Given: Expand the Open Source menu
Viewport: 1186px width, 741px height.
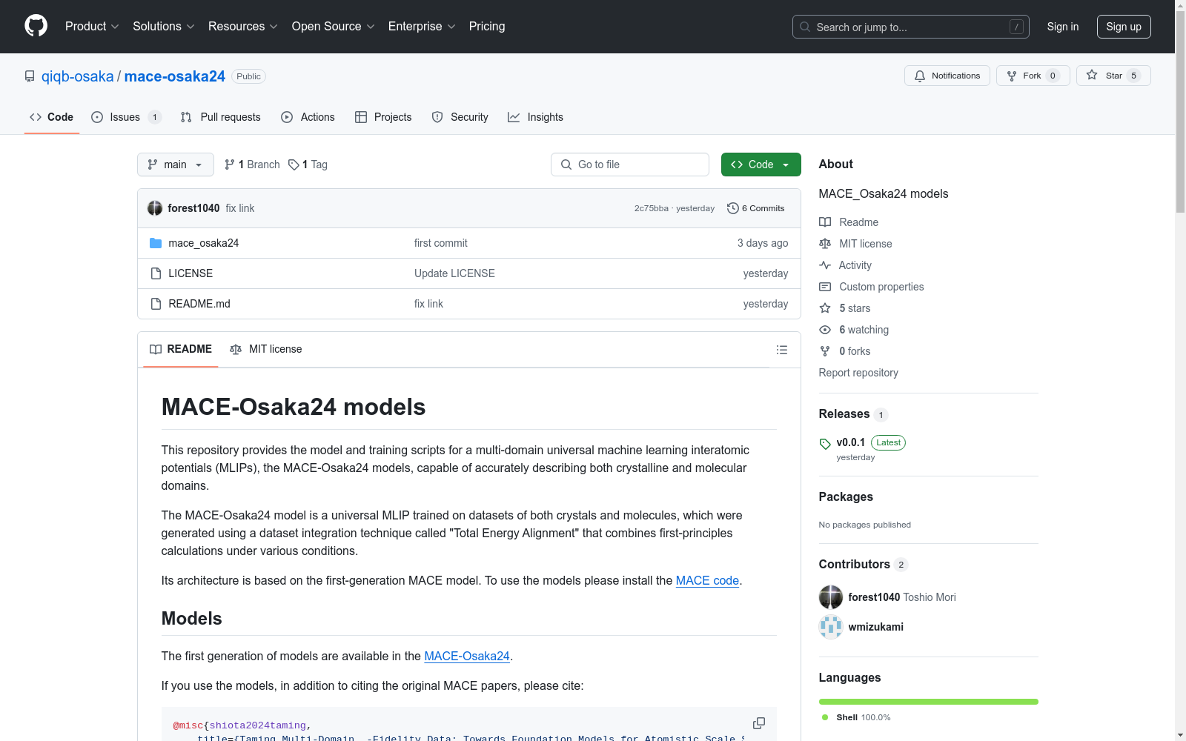Looking at the screenshot, I should pyautogui.click(x=334, y=26).
